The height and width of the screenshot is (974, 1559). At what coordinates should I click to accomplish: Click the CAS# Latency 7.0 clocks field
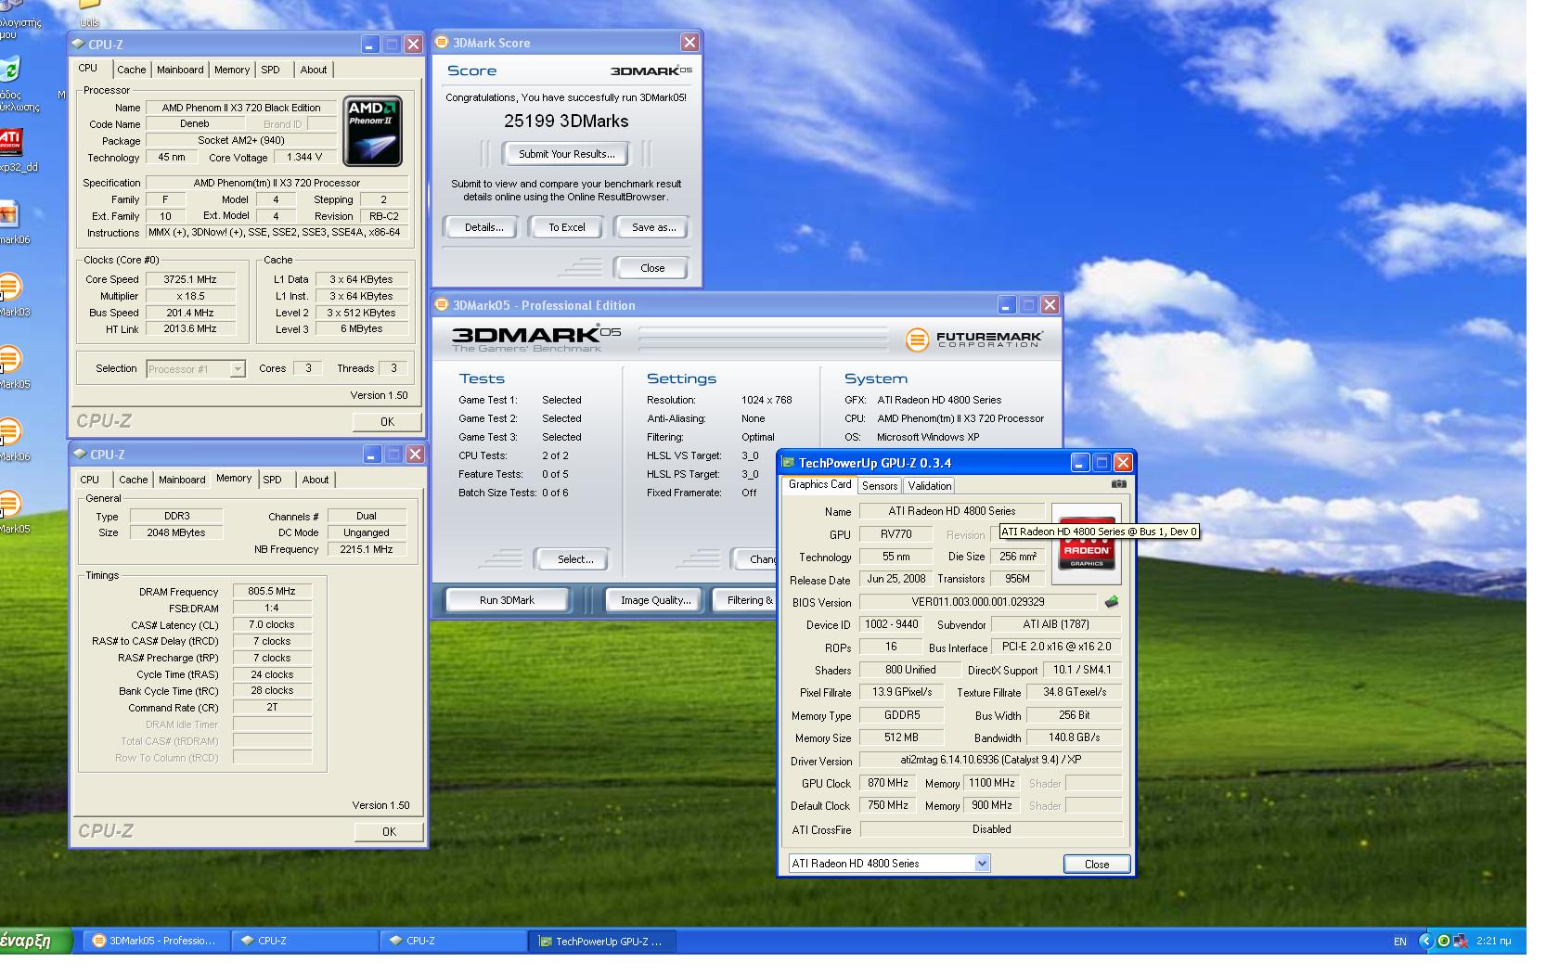point(272,624)
